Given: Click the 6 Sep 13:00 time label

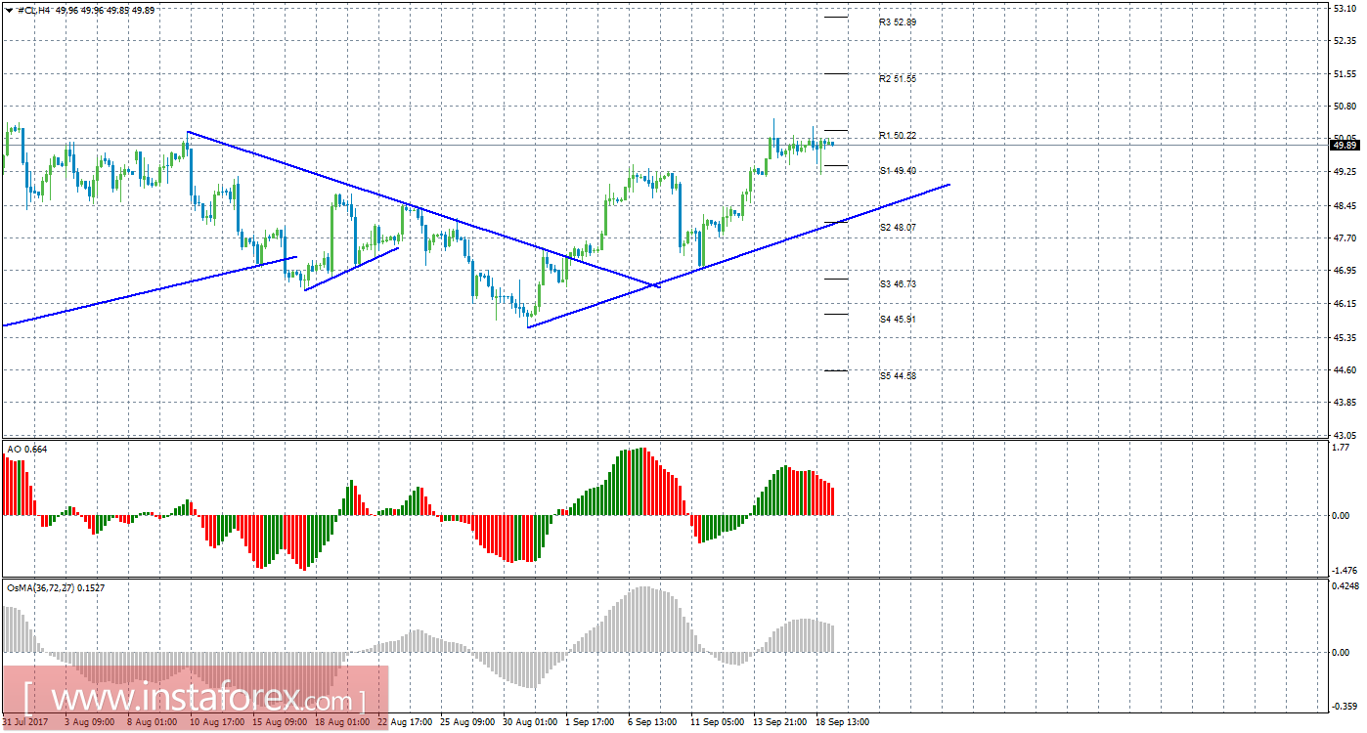Looking at the screenshot, I should [652, 723].
